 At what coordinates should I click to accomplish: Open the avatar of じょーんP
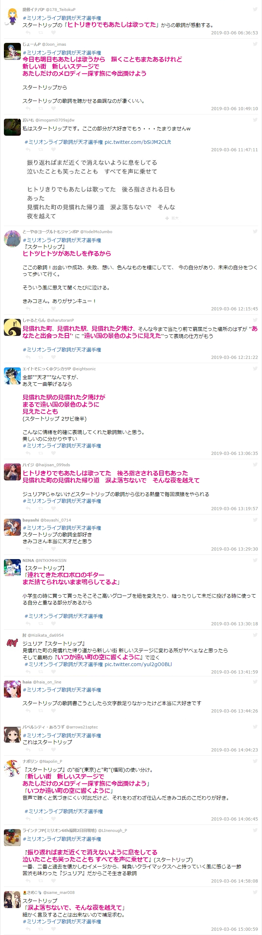(x=12, y=51)
